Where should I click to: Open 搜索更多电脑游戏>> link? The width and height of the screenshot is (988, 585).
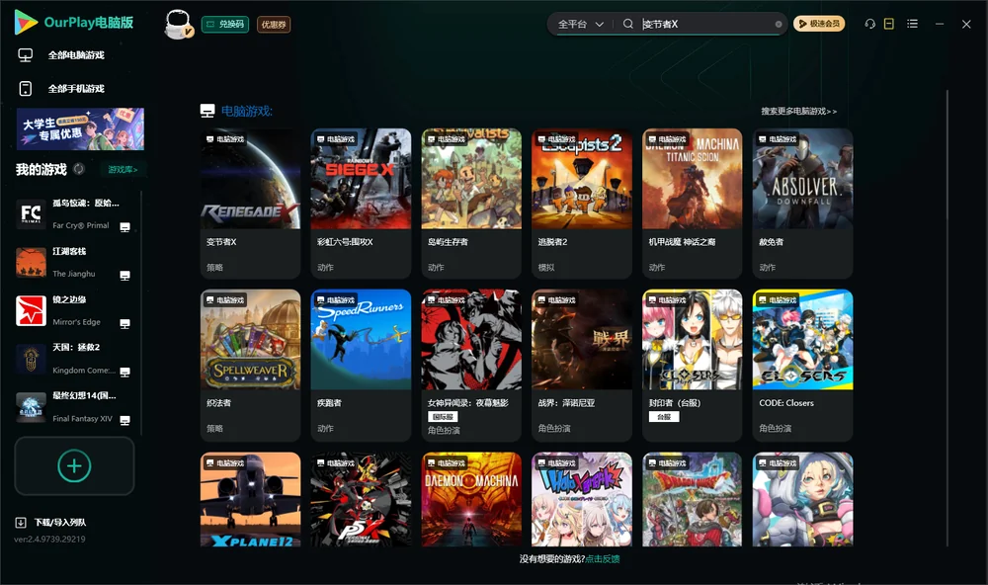(x=798, y=111)
